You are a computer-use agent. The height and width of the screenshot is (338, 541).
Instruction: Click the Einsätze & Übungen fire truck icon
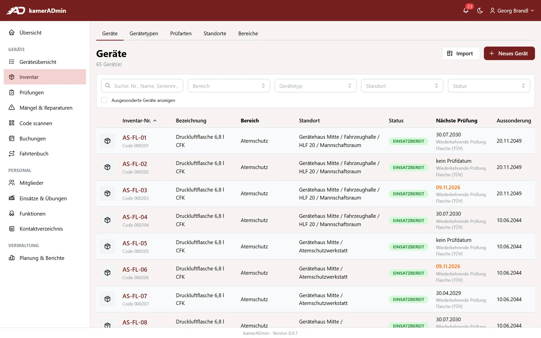coord(12,198)
